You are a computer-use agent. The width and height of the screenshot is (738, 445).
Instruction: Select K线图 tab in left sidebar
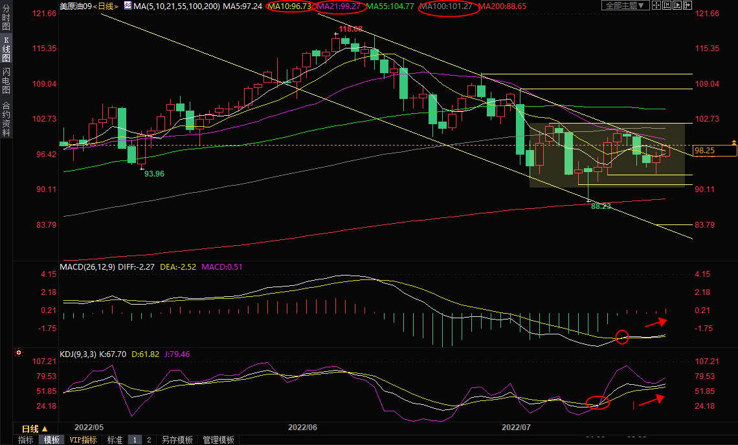click(x=6, y=49)
